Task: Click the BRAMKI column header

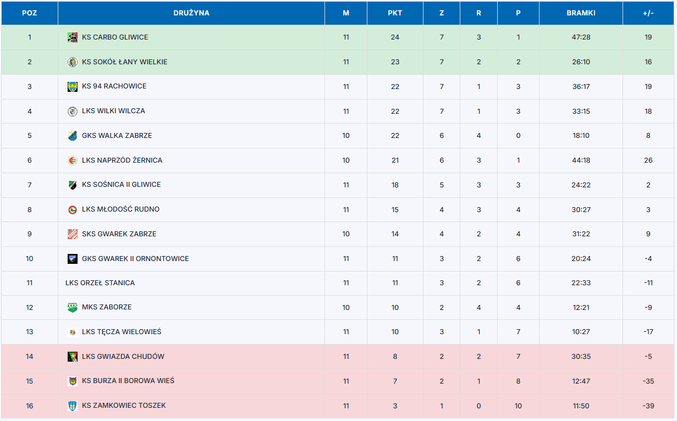Action: click(x=581, y=13)
